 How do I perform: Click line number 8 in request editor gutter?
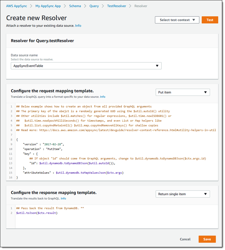(11, 139)
